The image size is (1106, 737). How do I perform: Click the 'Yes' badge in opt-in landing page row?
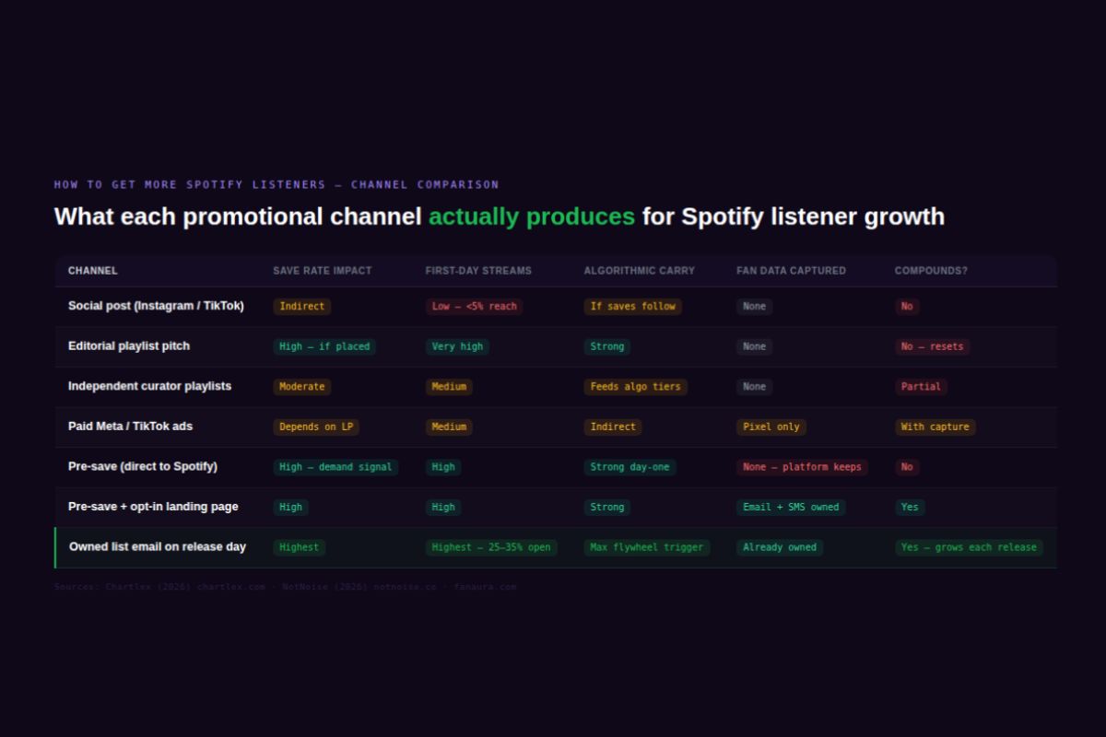910,508
